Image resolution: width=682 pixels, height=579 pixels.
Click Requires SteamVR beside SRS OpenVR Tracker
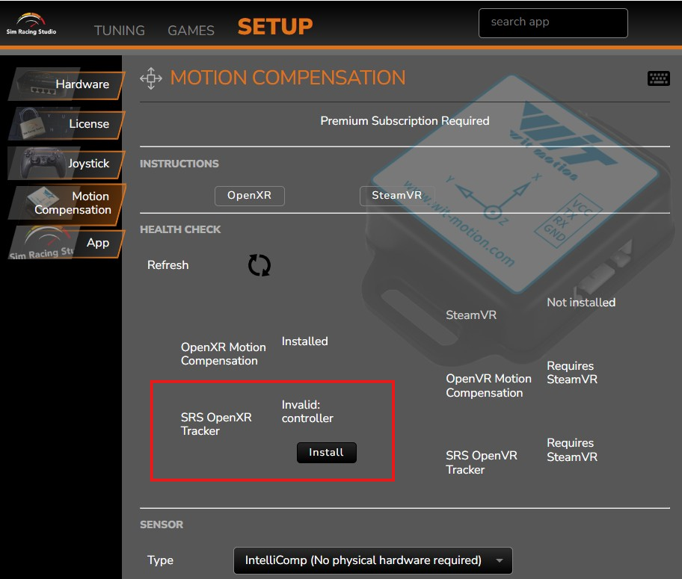(x=572, y=450)
